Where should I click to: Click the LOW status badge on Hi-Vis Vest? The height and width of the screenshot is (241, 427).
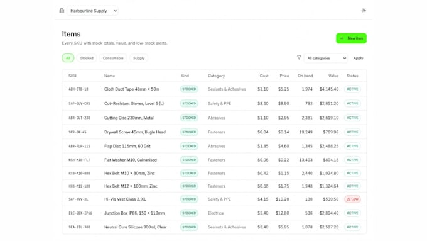tap(352, 199)
